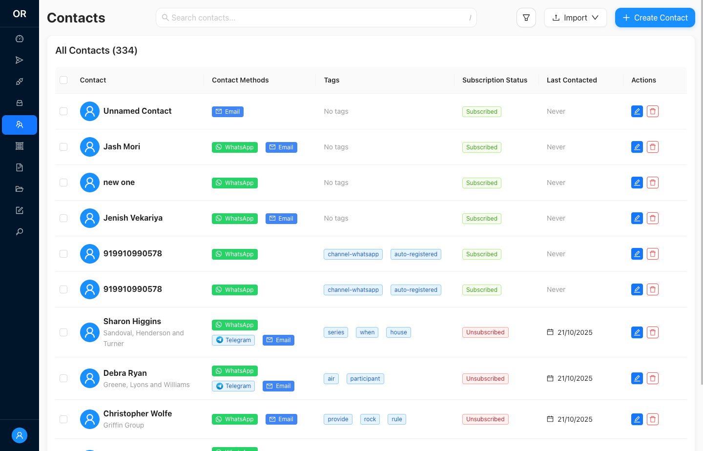Check the checkbox for Sharon Higgins
The image size is (703, 451).
coord(63,332)
